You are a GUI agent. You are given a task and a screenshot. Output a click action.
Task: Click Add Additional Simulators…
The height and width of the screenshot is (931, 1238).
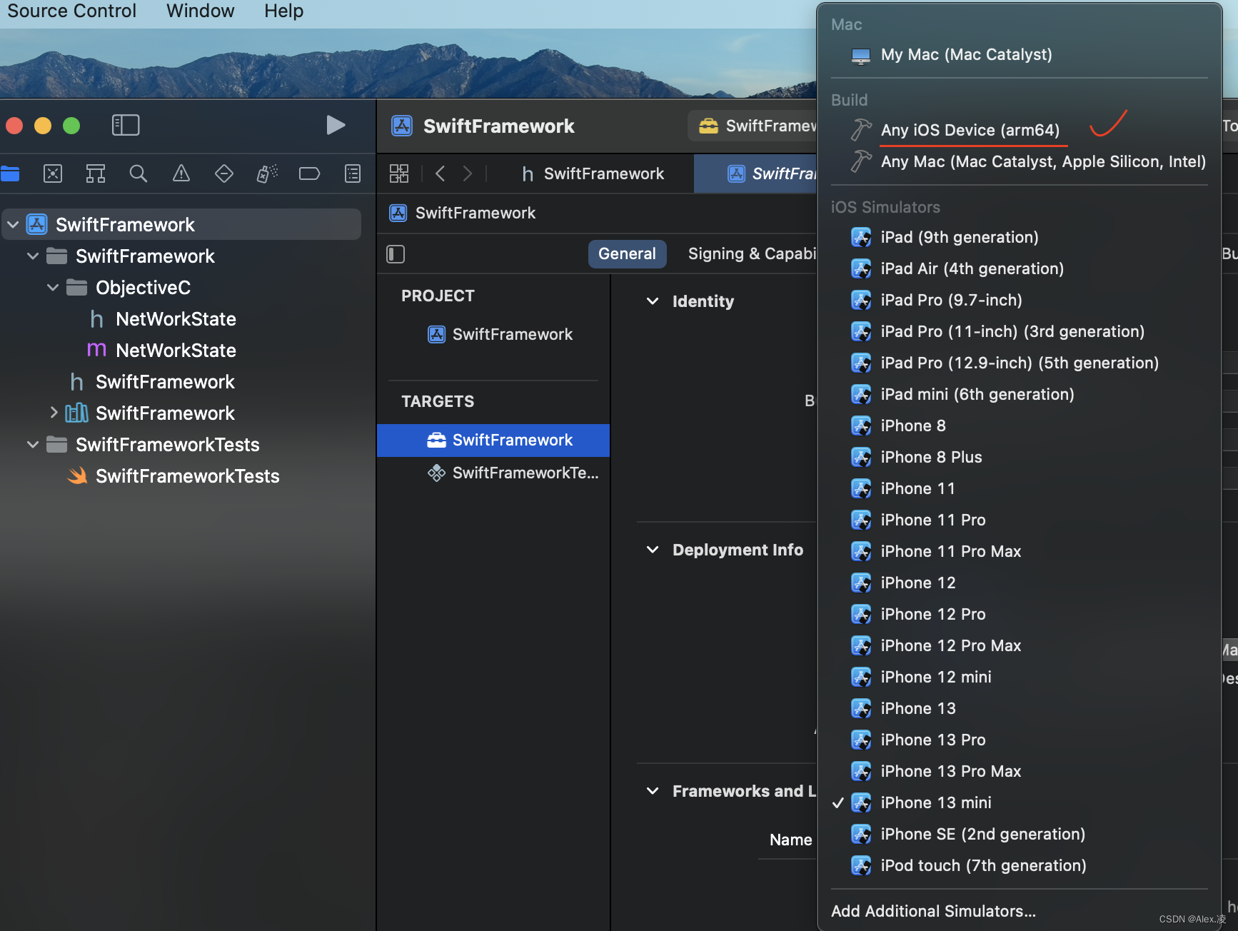pos(933,911)
